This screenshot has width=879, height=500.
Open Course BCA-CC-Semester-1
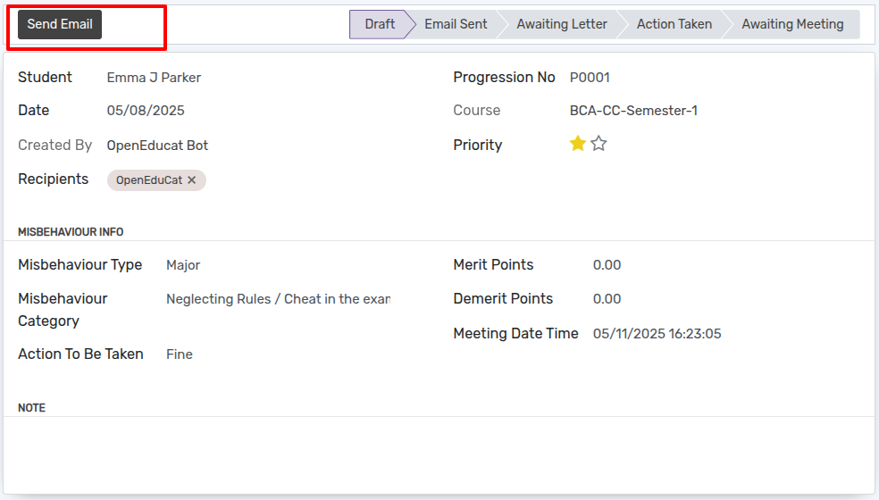click(633, 111)
